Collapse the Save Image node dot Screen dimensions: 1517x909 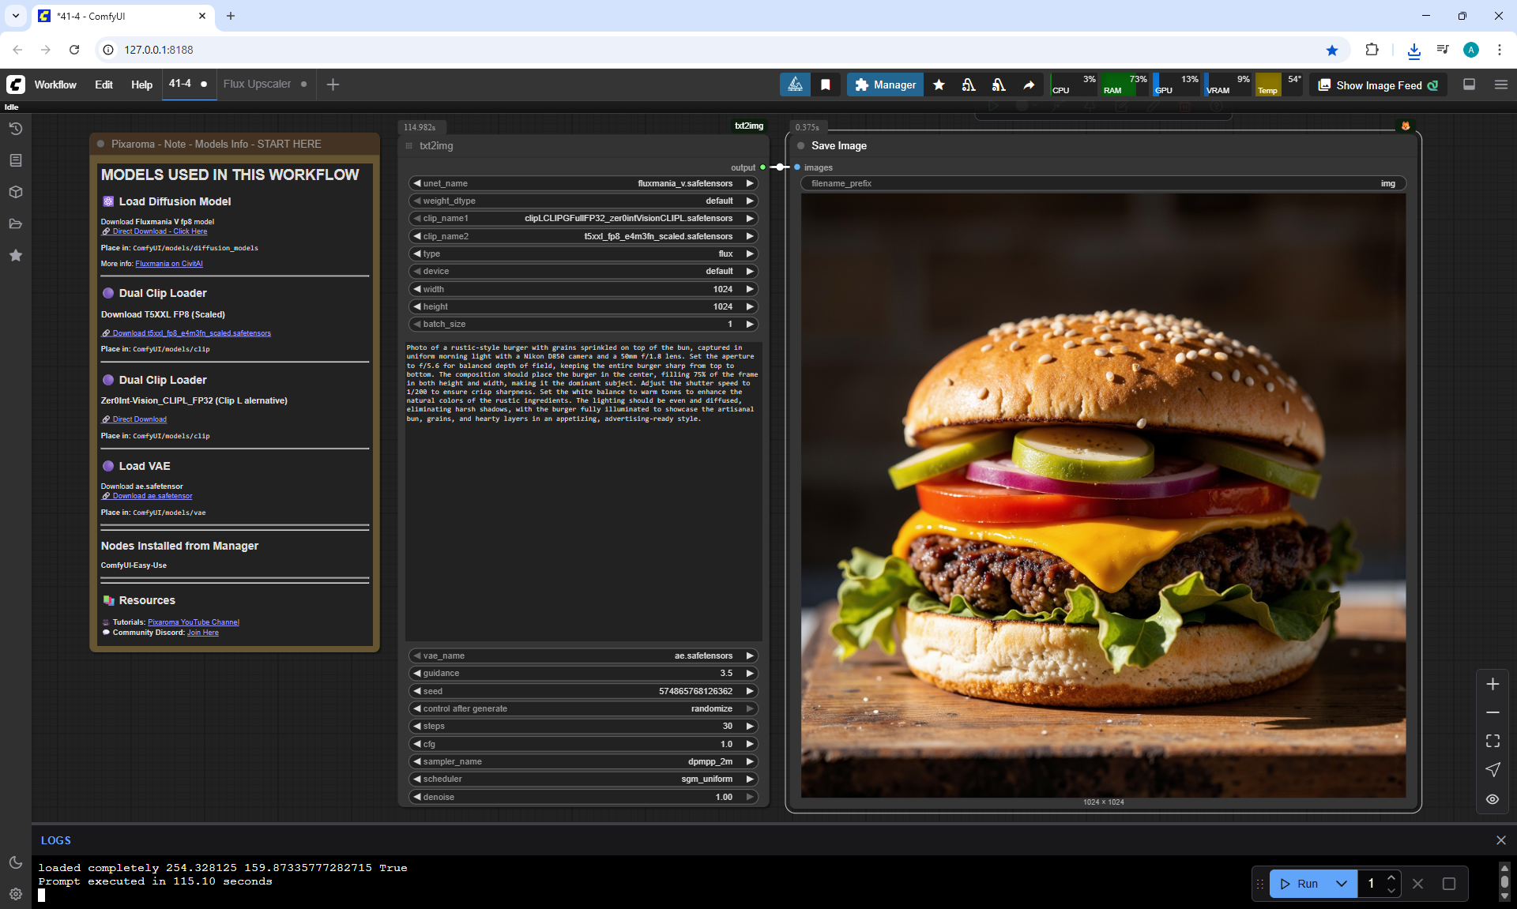click(801, 146)
